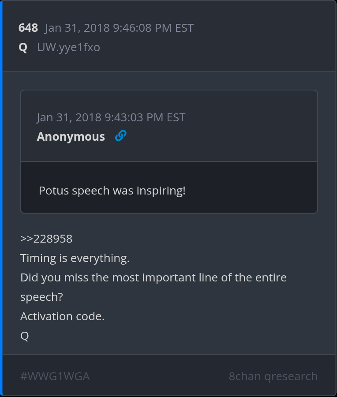Click the word "speech?" on its own line

coord(41,297)
